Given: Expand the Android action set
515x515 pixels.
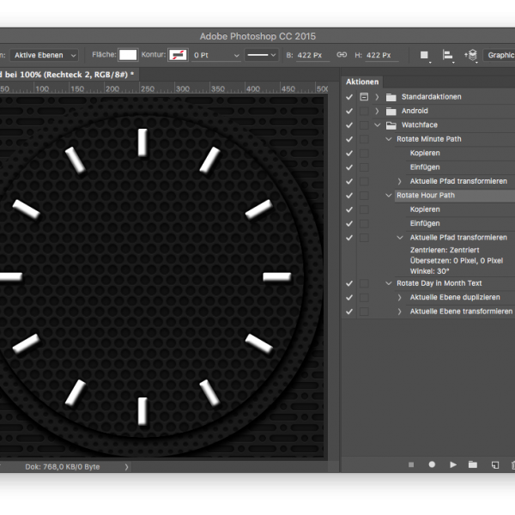Looking at the screenshot, I should [377, 111].
